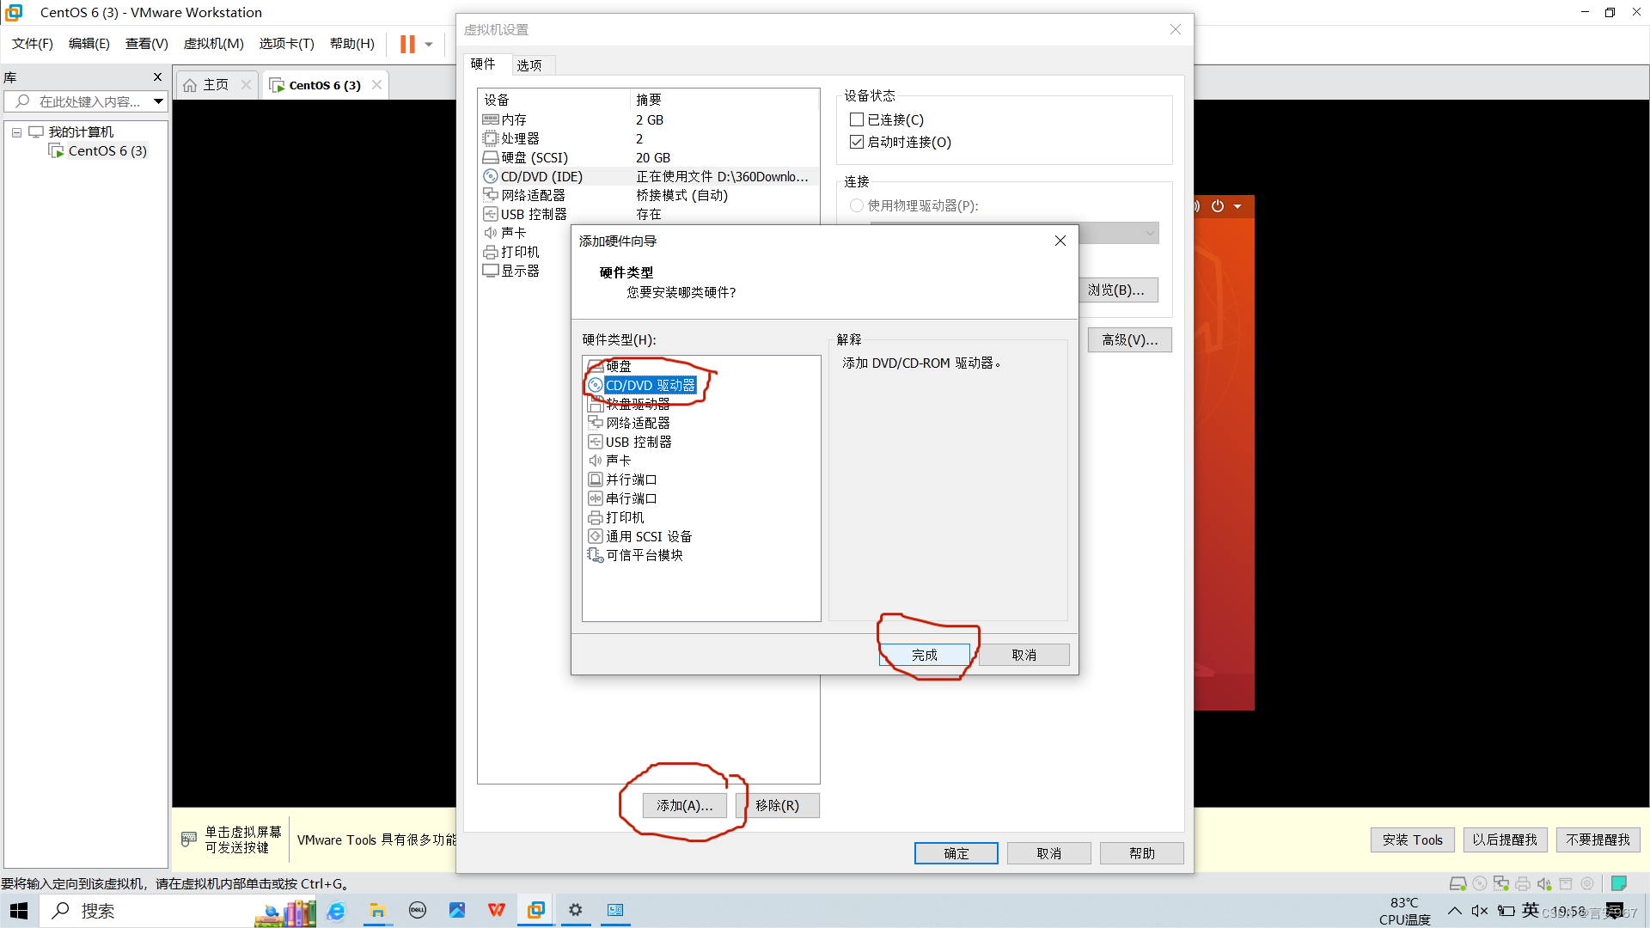Uncheck the 启动时连接(O) checkbox
Image resolution: width=1650 pixels, height=928 pixels.
point(857,142)
